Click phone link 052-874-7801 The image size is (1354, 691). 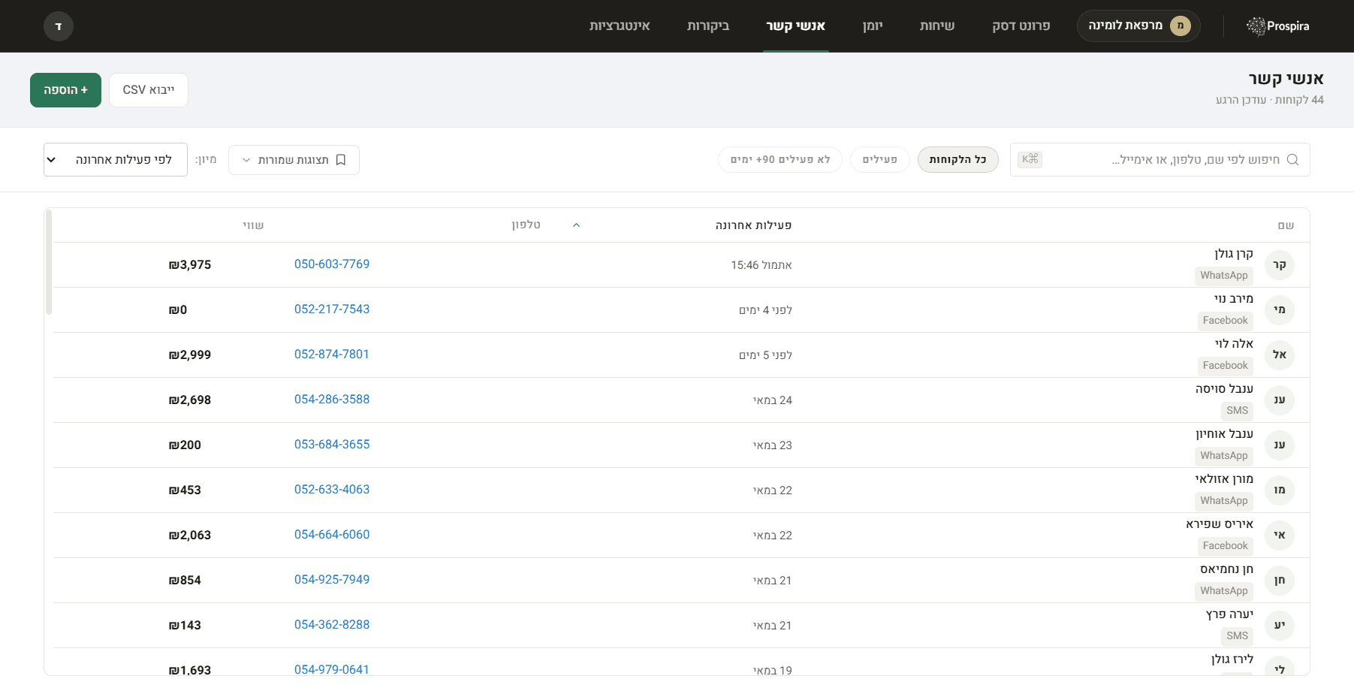[x=332, y=355]
